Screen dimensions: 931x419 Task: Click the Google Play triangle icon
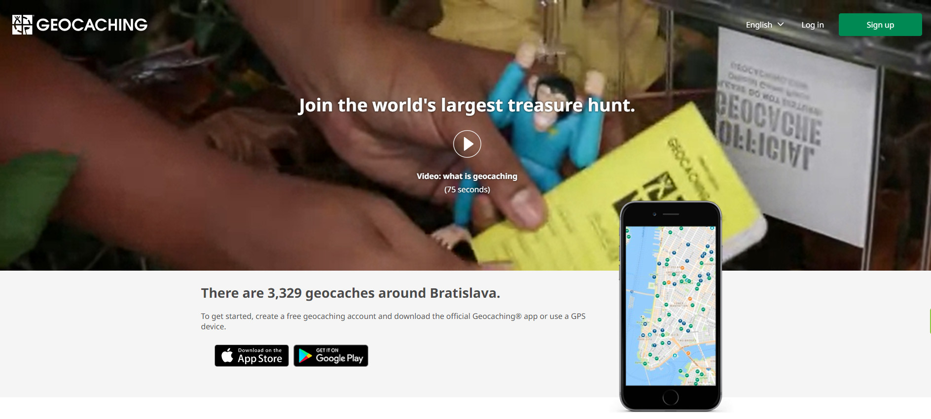(305, 355)
